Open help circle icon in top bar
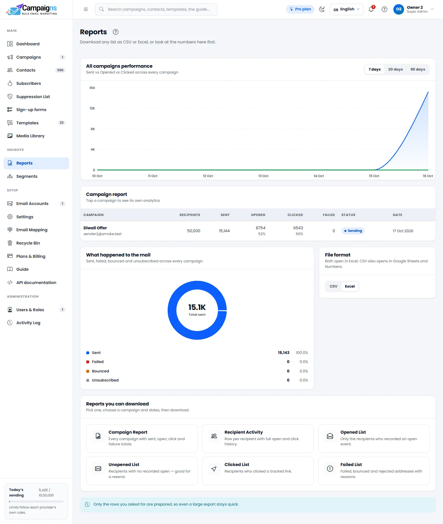 [385, 9]
